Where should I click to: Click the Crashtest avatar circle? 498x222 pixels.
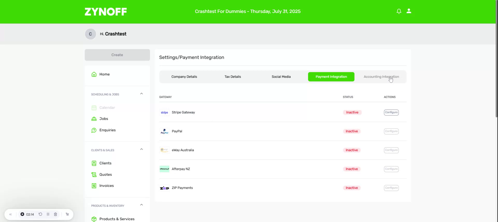point(91,34)
